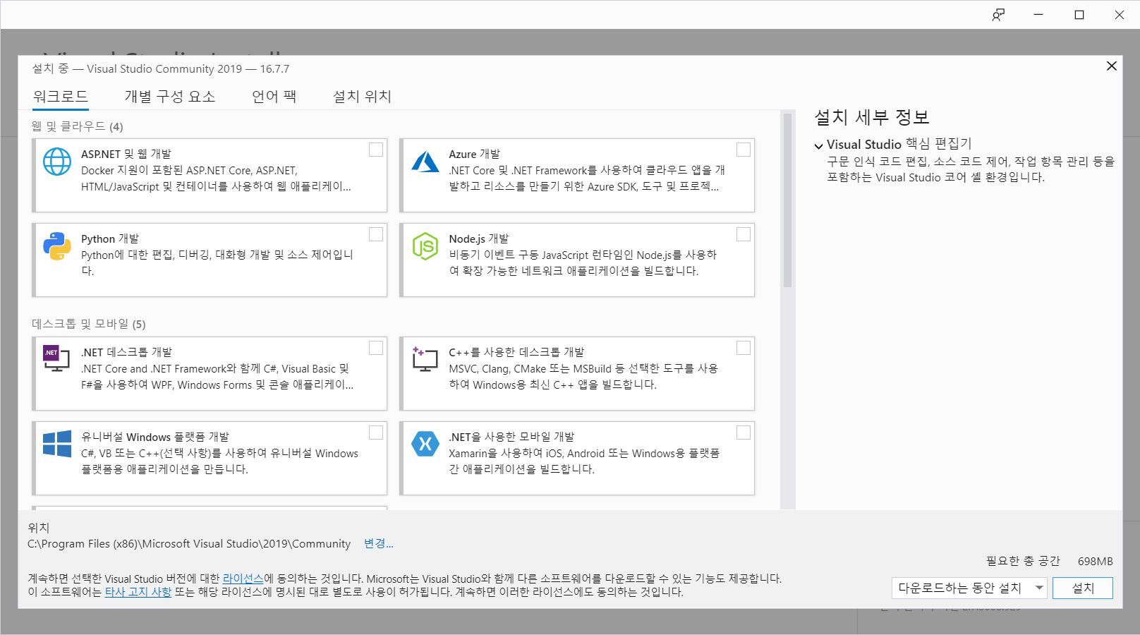Click the ASP.NET globe icon
Screen dimensions: 1140x635
click(x=57, y=162)
